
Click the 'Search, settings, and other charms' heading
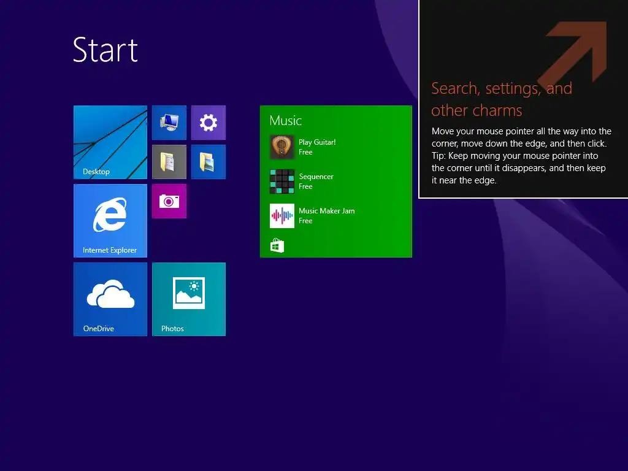click(x=502, y=99)
